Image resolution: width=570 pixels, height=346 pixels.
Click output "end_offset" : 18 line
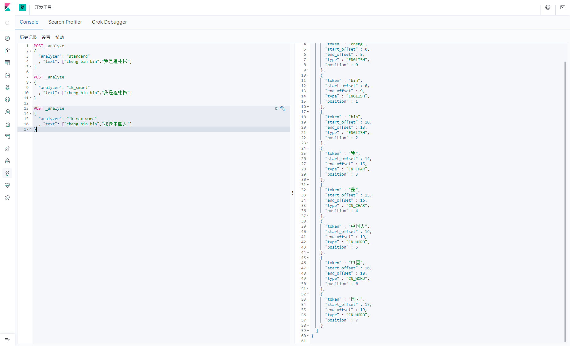click(x=346, y=273)
